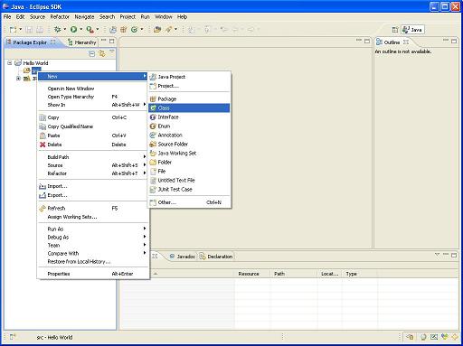
Task: Switch to the Javadoc tab
Action: pos(183,257)
